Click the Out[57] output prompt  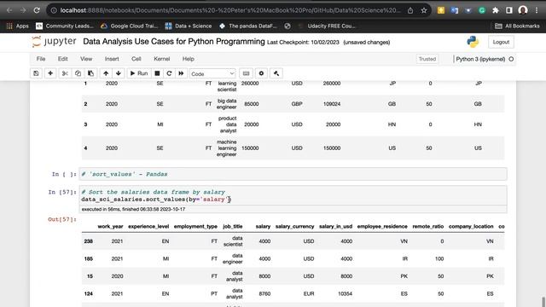click(x=62, y=219)
